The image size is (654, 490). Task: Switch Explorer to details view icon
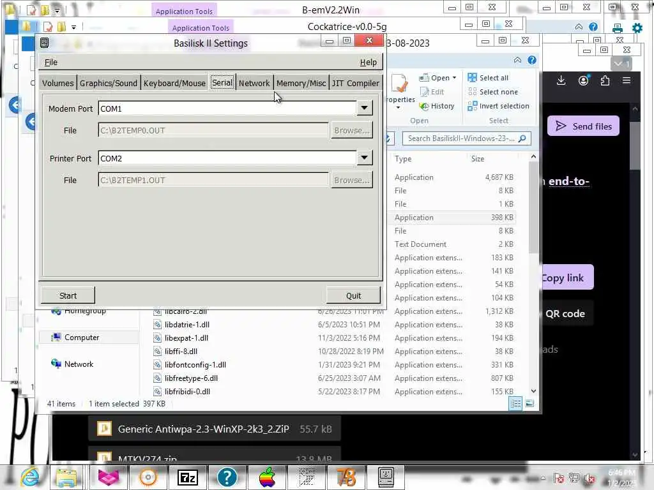coord(515,403)
